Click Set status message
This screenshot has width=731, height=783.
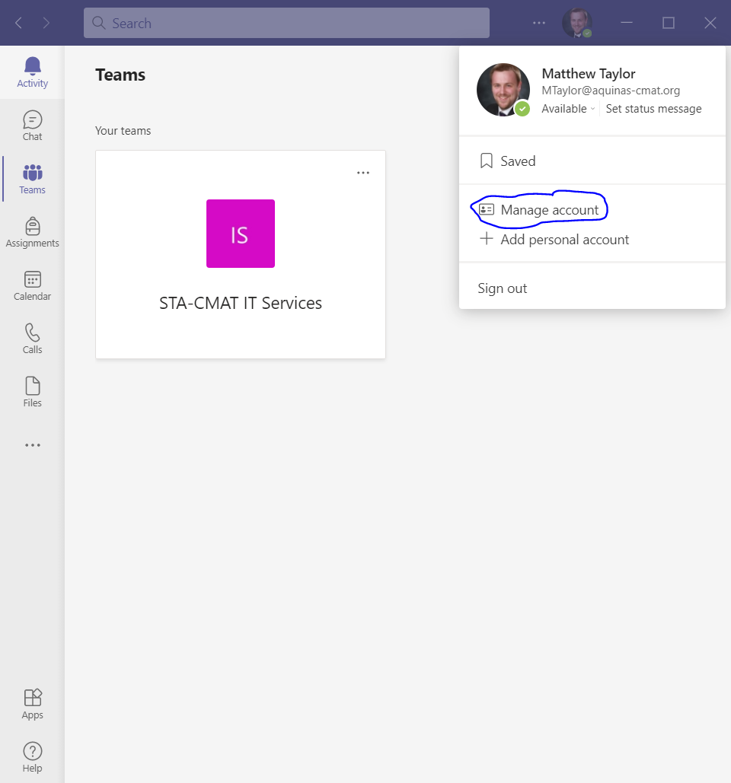click(x=653, y=109)
